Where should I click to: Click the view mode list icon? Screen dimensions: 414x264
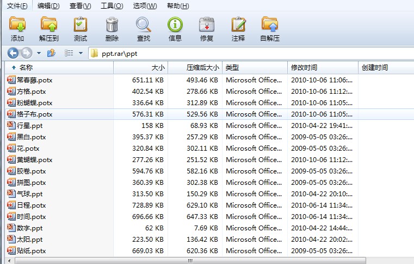(x=69, y=53)
